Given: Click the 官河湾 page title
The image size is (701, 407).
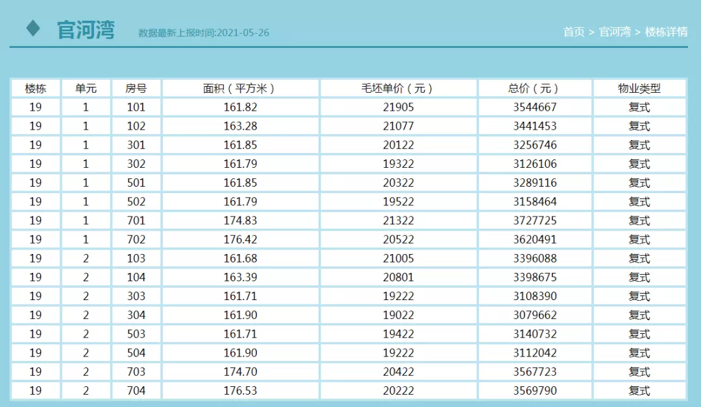Looking at the screenshot, I should [86, 30].
